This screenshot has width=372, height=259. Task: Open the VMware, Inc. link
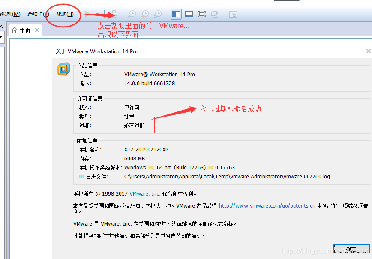click(145, 194)
